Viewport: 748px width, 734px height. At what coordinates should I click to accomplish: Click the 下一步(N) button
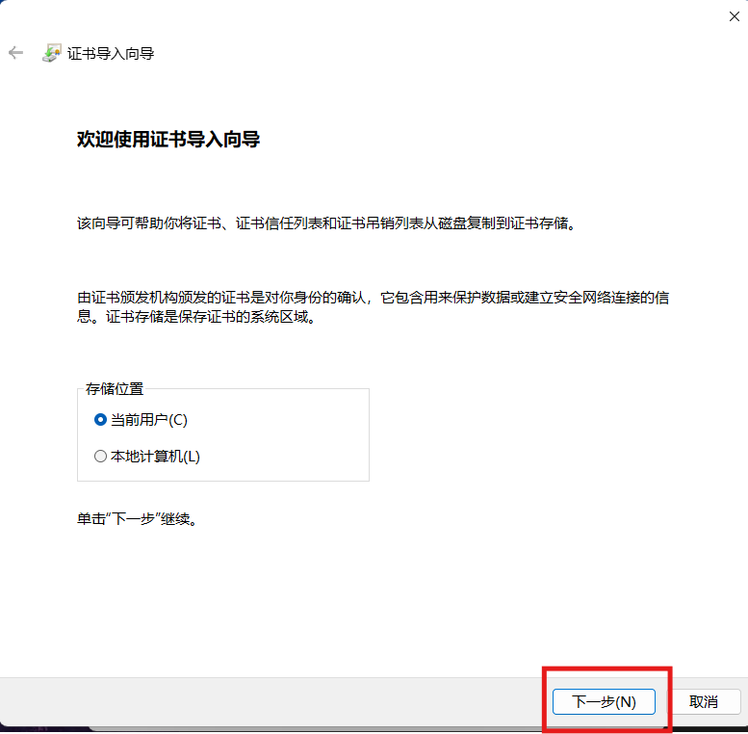pos(604,701)
